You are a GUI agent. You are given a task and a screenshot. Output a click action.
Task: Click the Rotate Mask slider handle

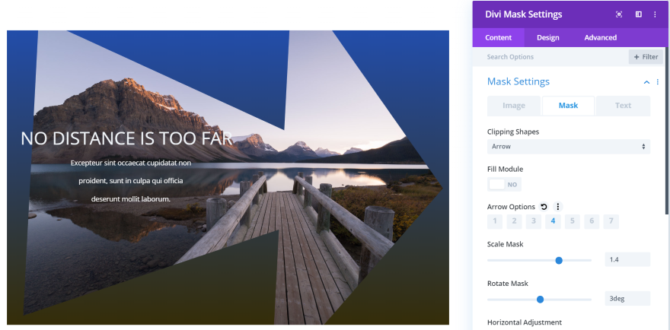pyautogui.click(x=540, y=300)
